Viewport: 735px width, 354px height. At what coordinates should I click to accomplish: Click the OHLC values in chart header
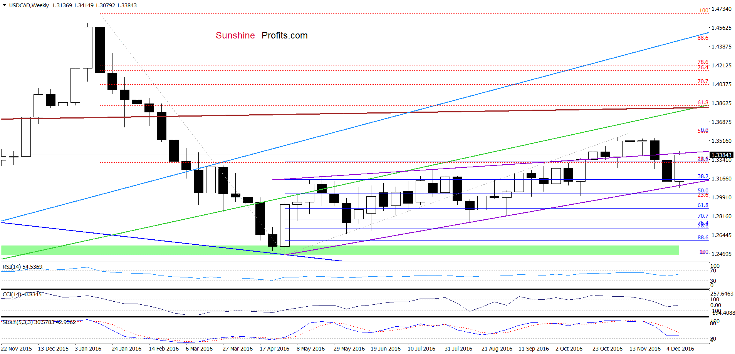pos(94,5)
